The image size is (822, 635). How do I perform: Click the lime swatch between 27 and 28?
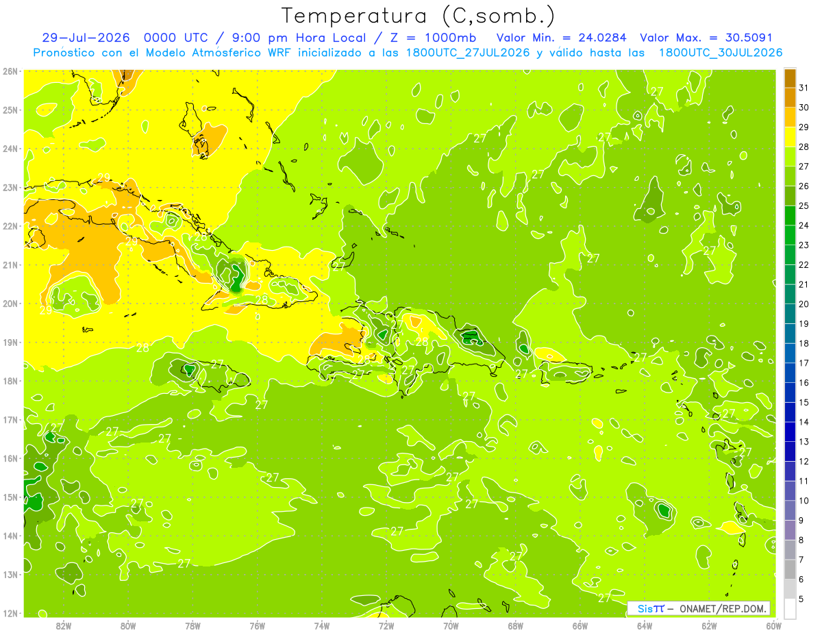coord(790,156)
